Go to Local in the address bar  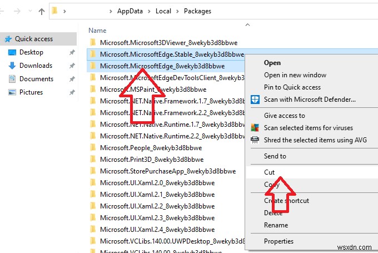point(163,11)
